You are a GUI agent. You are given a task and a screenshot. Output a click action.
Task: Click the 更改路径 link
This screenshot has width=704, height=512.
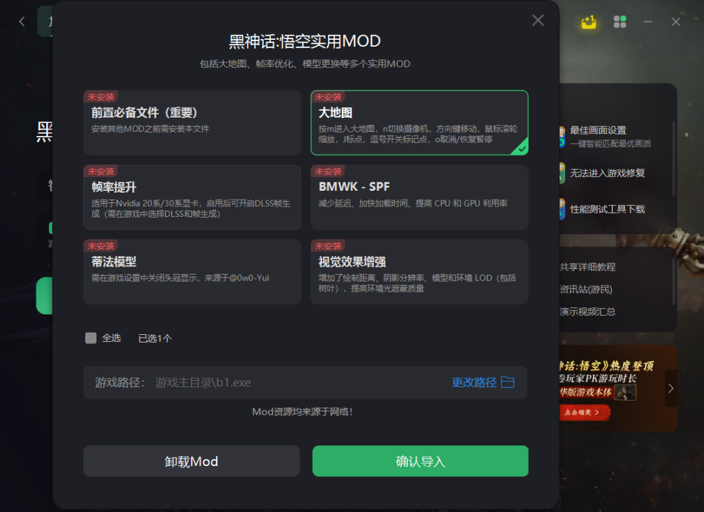(474, 382)
